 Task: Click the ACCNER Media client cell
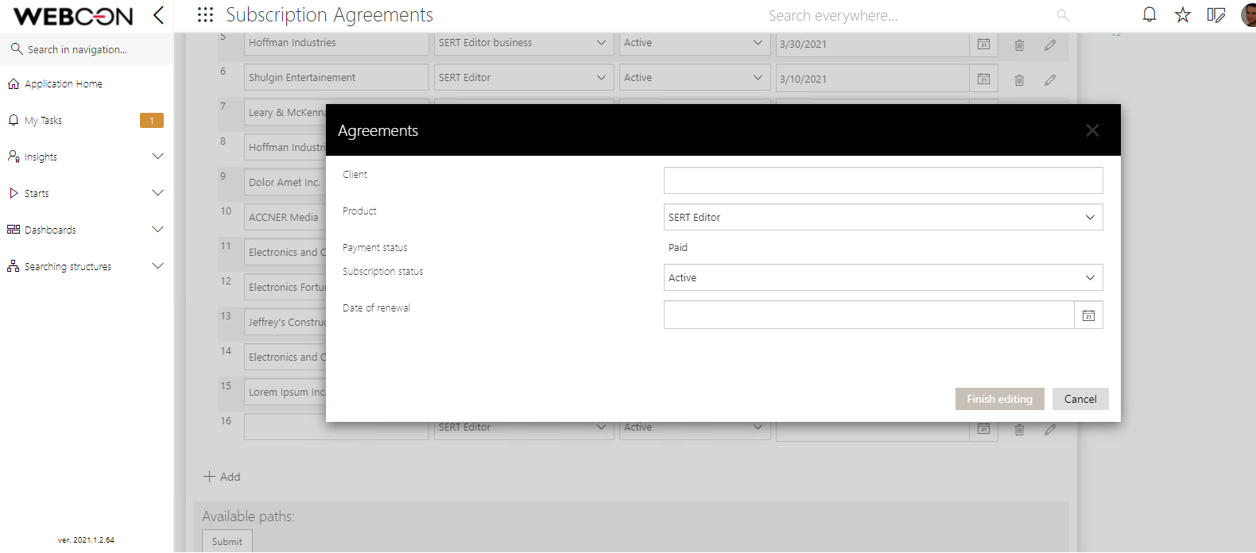click(285, 217)
